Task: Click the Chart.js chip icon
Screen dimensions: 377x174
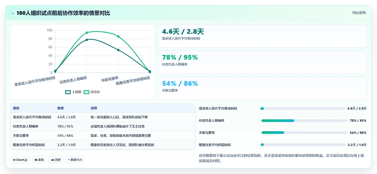Action: (14, 160)
